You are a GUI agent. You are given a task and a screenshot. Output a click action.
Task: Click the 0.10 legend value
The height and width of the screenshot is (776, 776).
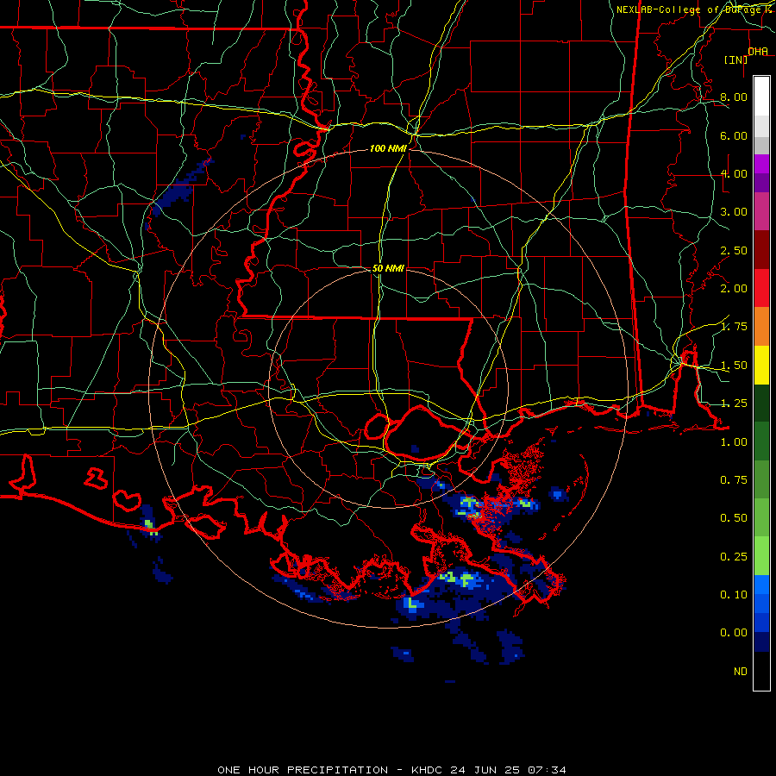(734, 595)
